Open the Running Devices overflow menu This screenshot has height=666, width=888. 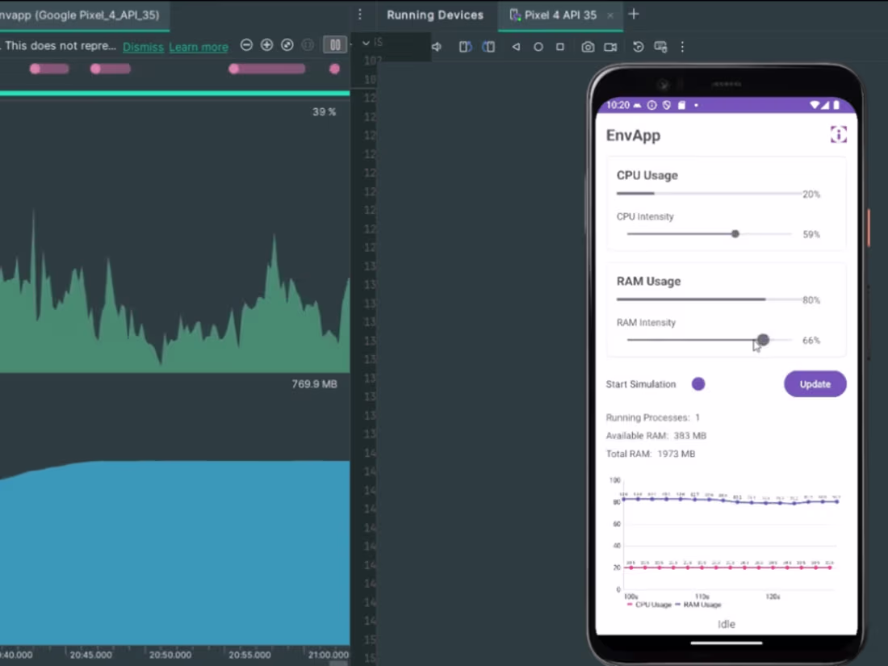pos(682,47)
